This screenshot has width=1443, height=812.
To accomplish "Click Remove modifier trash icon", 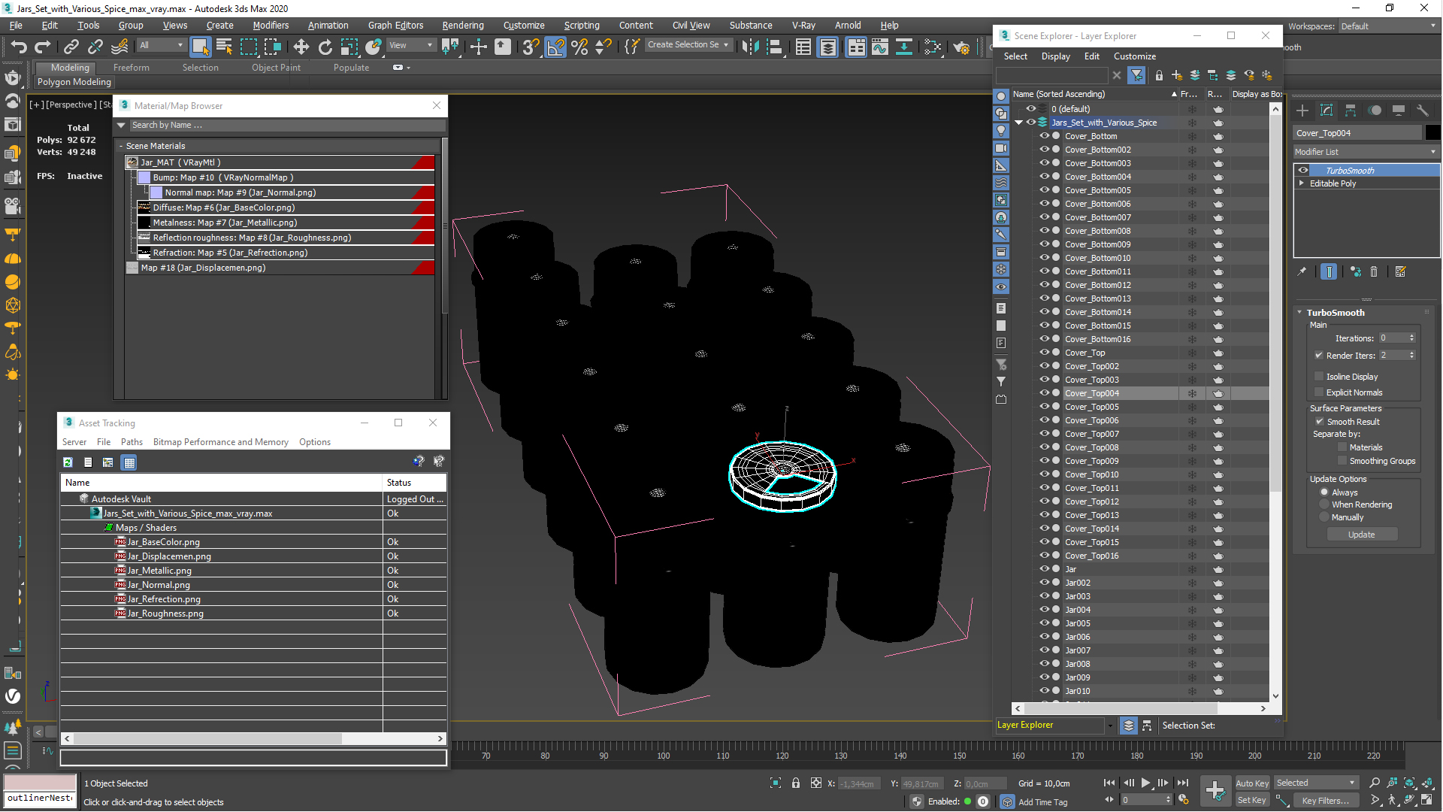I will 1374,271.
